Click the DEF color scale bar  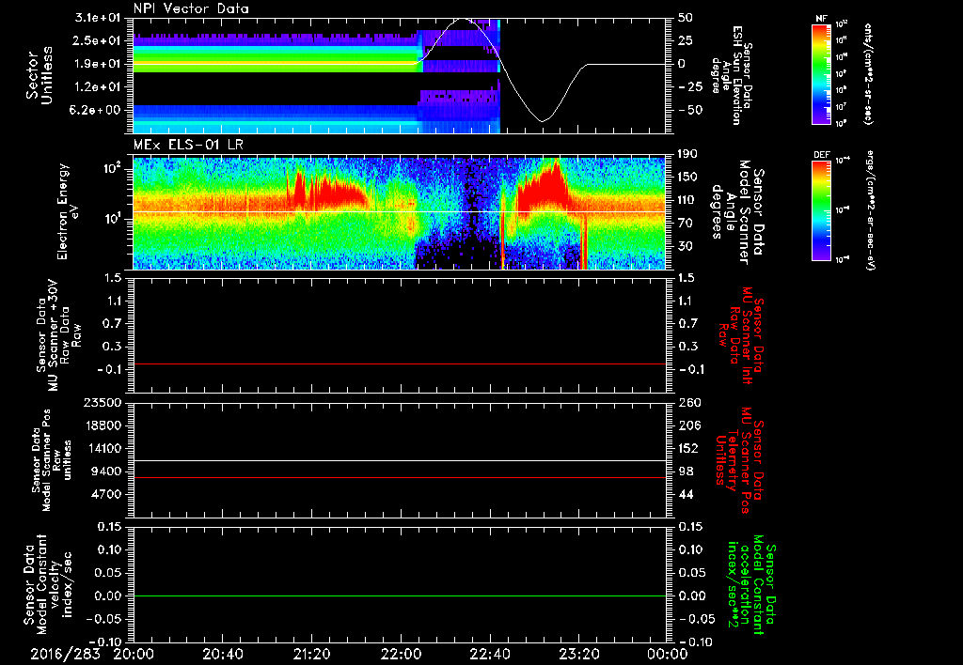[x=821, y=210]
